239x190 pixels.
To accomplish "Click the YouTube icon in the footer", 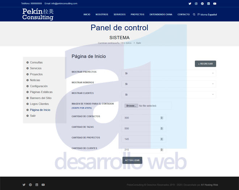I will point(43,185).
